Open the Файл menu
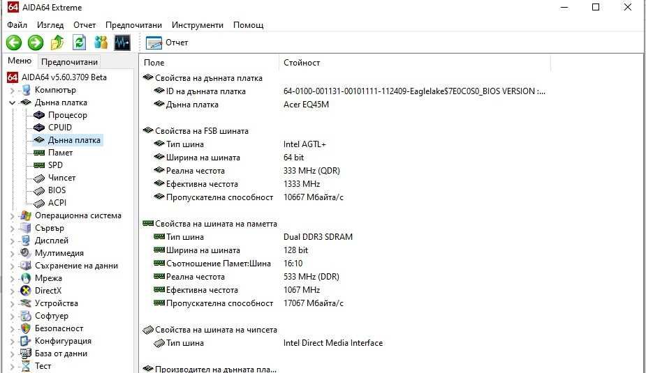Screen dimensions: 646x373 (x=17, y=25)
